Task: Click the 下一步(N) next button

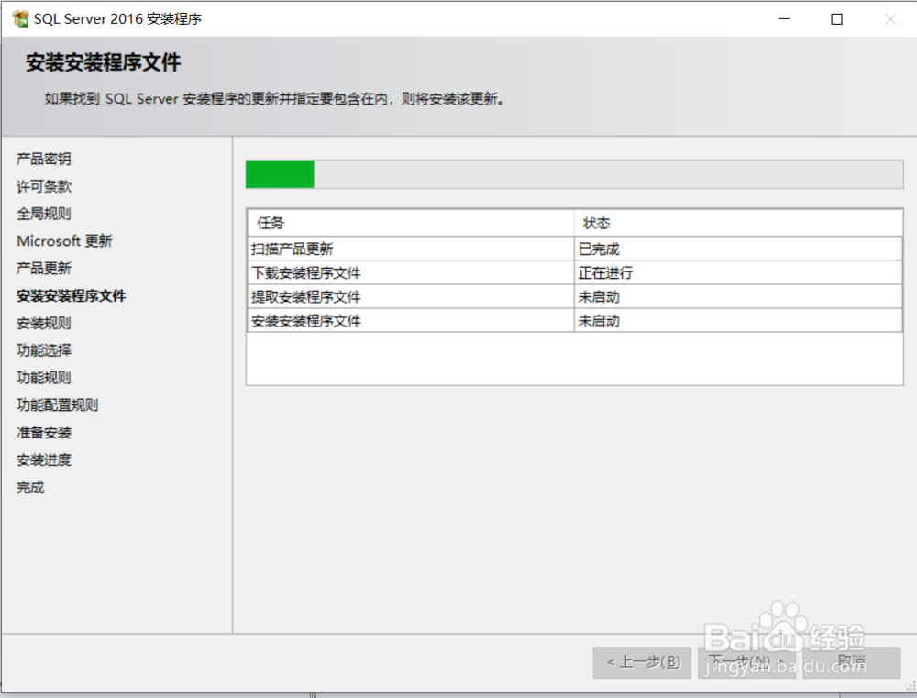Action: point(746,662)
